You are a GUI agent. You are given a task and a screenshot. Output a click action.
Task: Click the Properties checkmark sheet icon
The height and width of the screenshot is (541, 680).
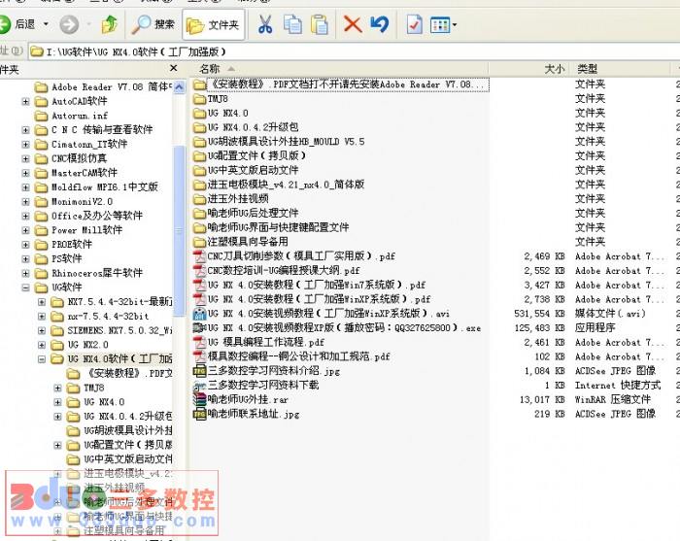click(415, 24)
